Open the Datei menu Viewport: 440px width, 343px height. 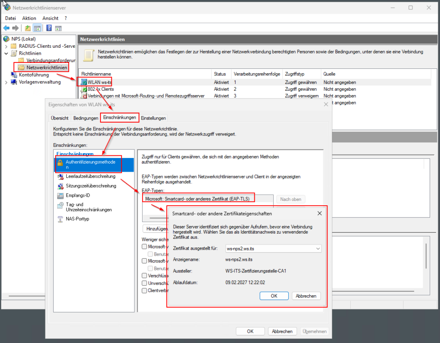coord(10,18)
